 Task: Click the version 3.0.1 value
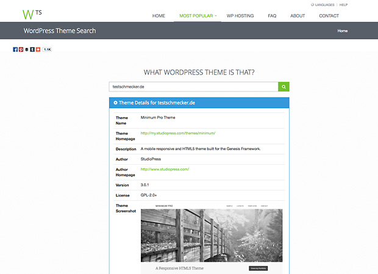point(144,185)
